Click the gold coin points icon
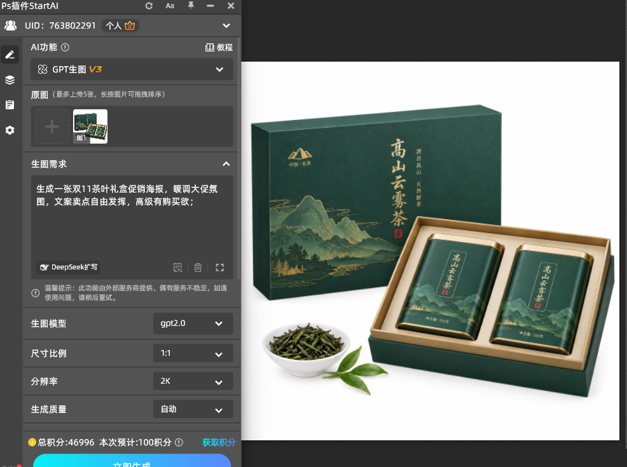 pyautogui.click(x=32, y=442)
